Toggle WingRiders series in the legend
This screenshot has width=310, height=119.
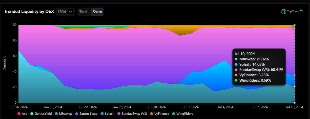tap(182, 114)
